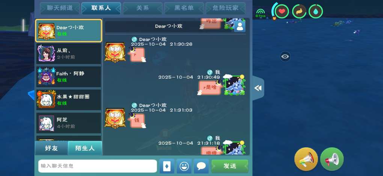Click the red heart health status icon

point(282,12)
